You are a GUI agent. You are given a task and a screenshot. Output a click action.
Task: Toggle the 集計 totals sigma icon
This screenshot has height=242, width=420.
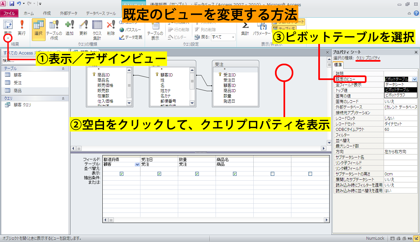click(245, 28)
